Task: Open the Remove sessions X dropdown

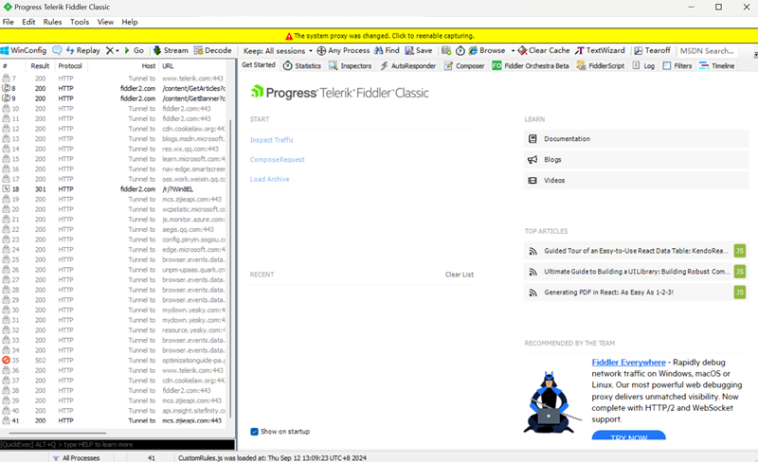Action: click(112, 50)
